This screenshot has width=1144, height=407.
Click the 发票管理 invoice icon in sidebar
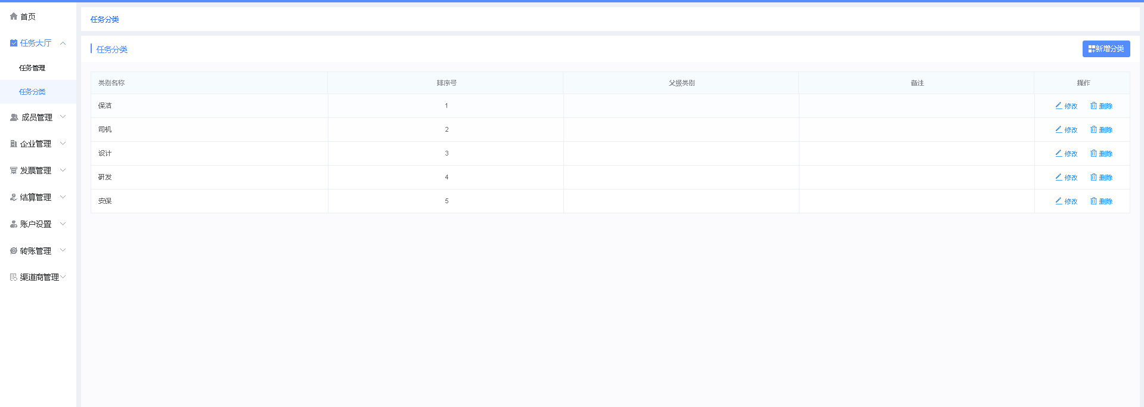coord(14,170)
